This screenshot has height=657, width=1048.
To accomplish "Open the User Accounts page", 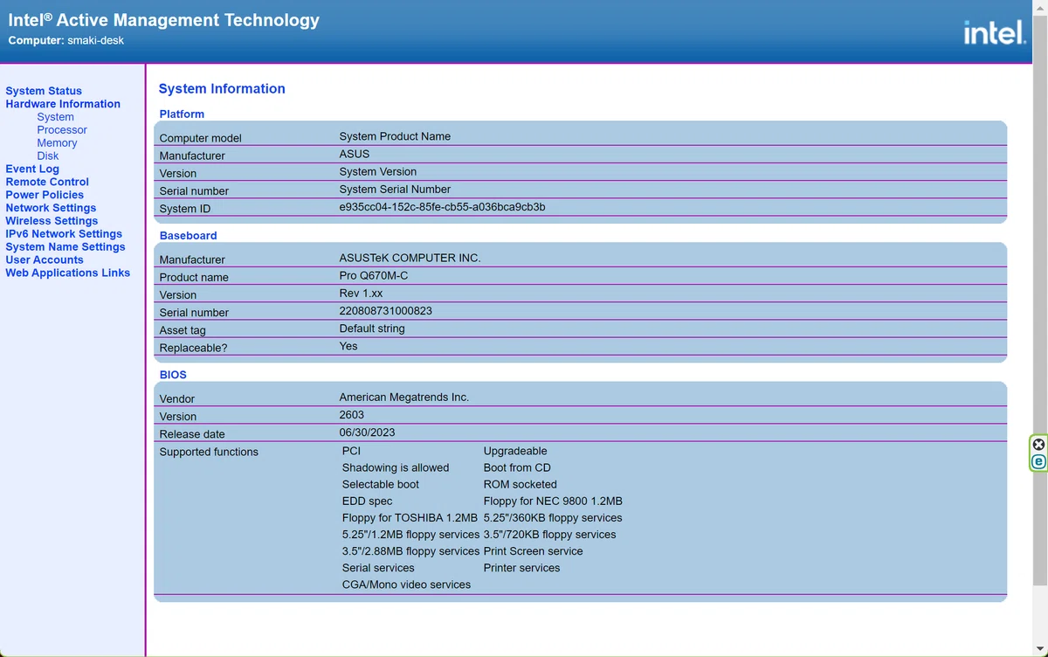I will point(45,260).
